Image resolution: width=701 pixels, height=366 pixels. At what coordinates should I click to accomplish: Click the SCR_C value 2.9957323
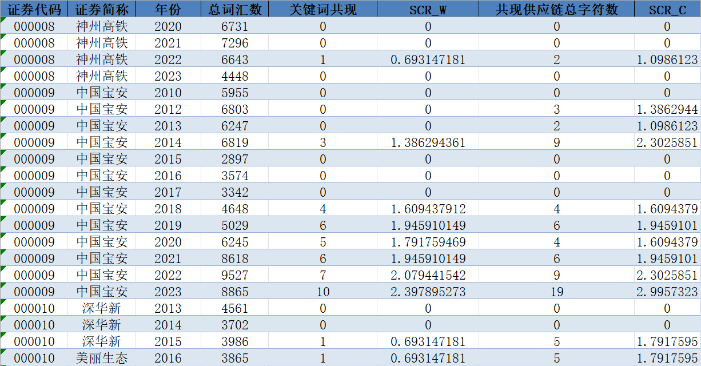pos(667,292)
